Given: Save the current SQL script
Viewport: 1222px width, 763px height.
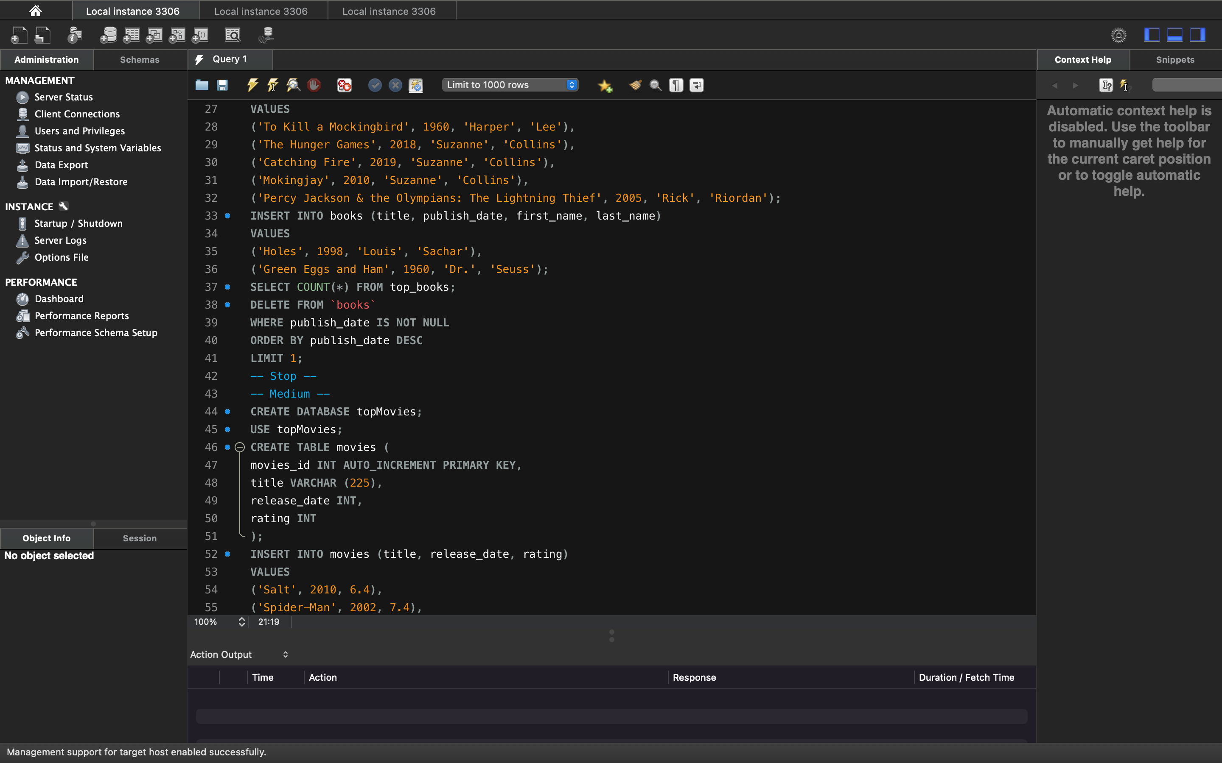Looking at the screenshot, I should coord(222,85).
